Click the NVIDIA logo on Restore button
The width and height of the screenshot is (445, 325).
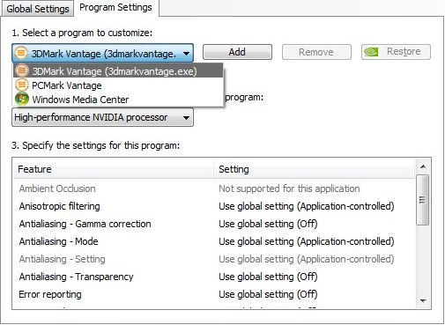pyautogui.click(x=371, y=52)
